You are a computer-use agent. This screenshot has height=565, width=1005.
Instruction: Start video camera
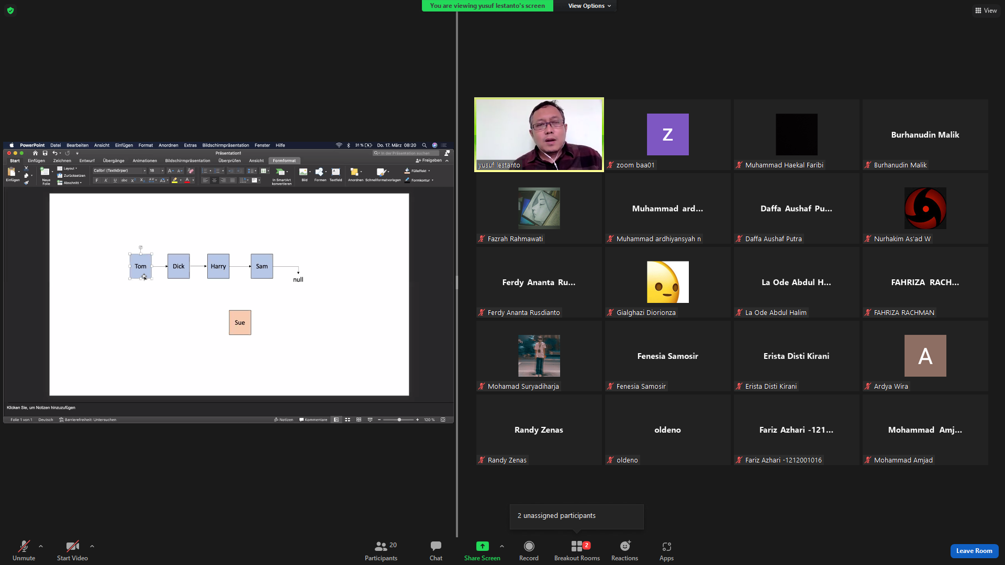point(72,551)
